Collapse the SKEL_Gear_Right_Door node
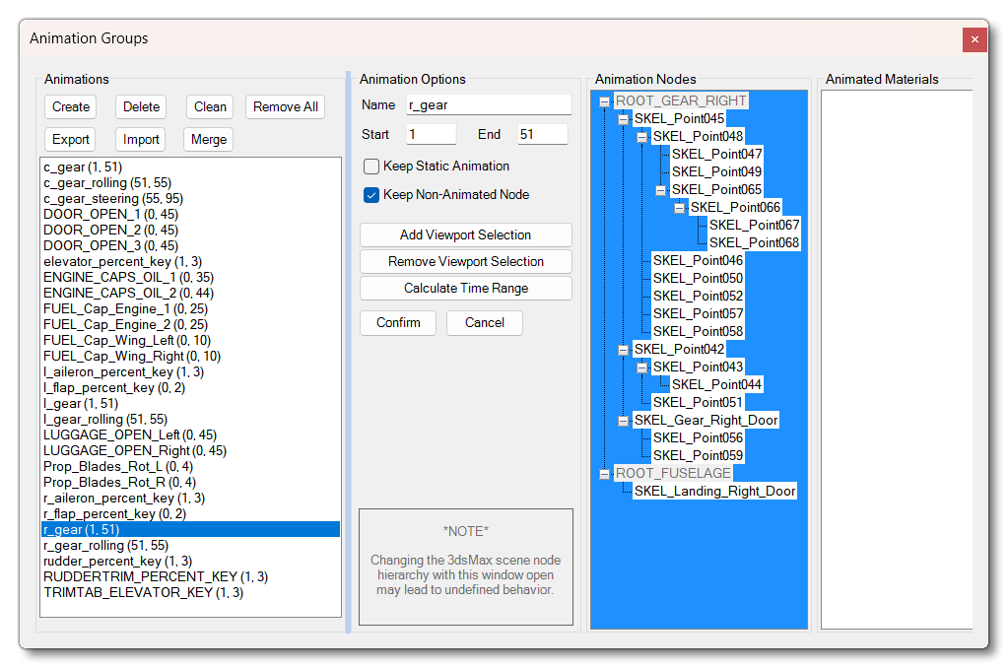Image resolution: width=1008 pixels, height=668 pixels. [623, 421]
